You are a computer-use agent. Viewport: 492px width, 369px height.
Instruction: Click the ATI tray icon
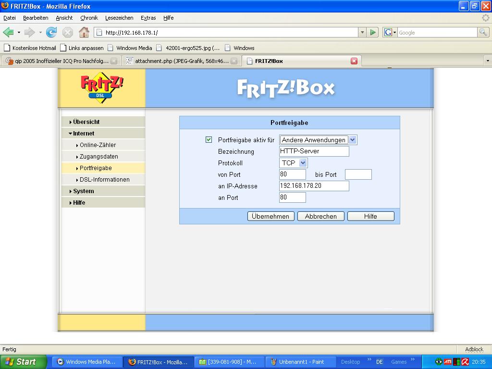[448, 362]
